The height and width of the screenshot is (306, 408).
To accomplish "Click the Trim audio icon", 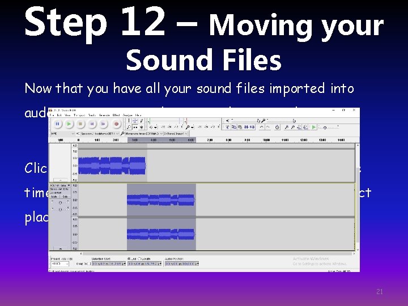I will (246, 127).
